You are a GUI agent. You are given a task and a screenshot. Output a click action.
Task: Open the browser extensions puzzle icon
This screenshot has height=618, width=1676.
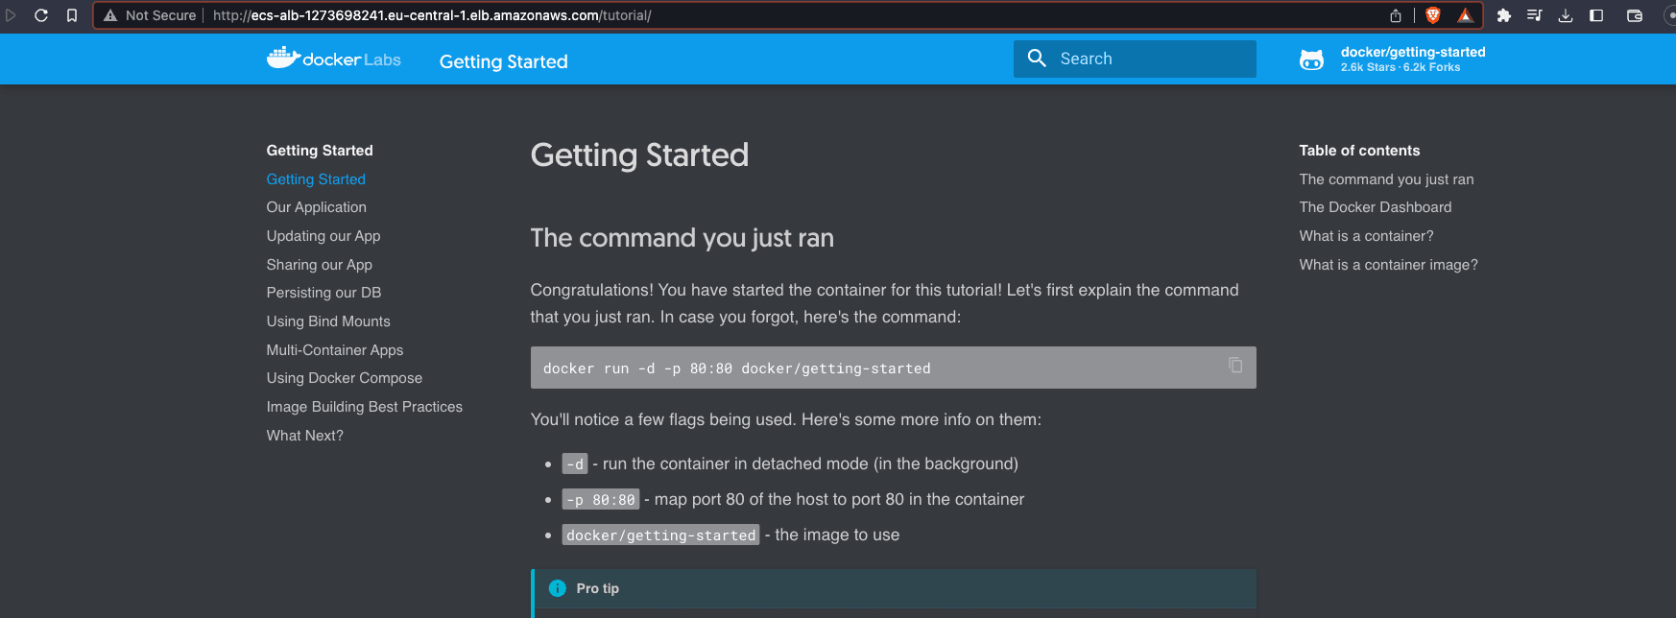(1504, 15)
